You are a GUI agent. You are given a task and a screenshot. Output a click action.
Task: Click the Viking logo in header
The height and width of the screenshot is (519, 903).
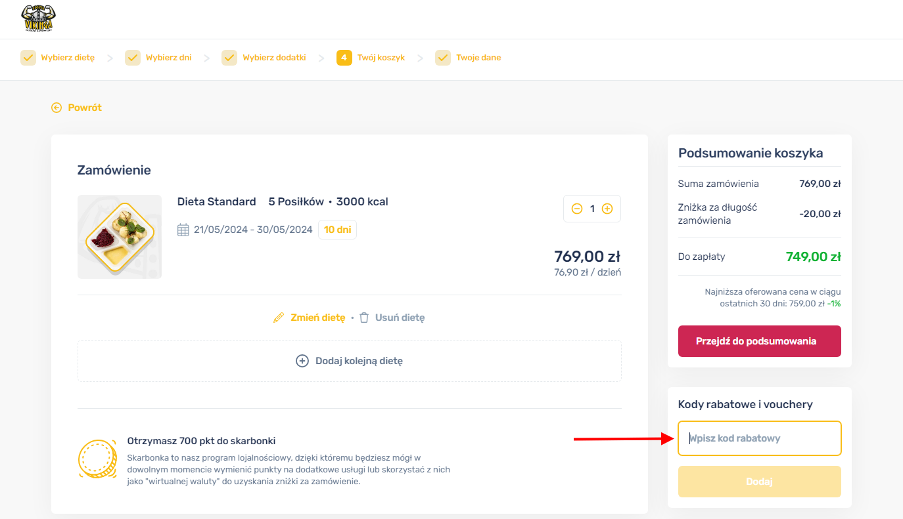(38, 18)
